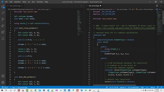Expand the tpf namespace breadcrumb
The width and height of the screenshot is (164, 92).
pyautogui.click(x=131, y=9)
